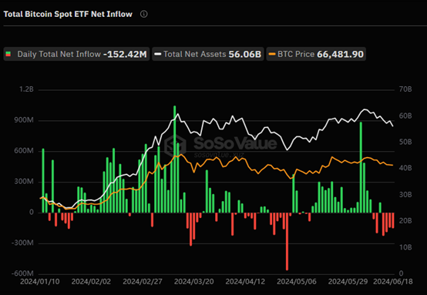Click the -600M left axis label
The width and height of the screenshot is (427, 295).
[22, 273]
